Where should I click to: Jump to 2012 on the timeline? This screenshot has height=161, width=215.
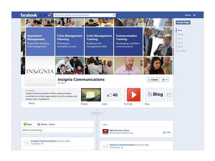coord(180,39)
